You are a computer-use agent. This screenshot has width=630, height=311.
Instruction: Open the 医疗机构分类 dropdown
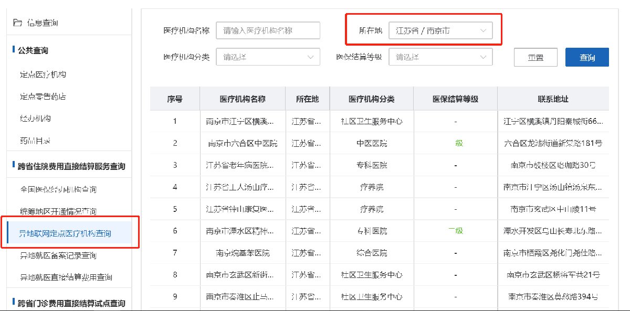(x=268, y=57)
